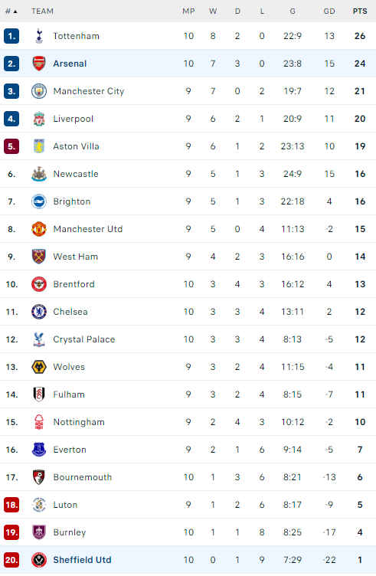Open the Crystal Palace team link
The height and width of the screenshot is (576, 376).
[83, 339]
